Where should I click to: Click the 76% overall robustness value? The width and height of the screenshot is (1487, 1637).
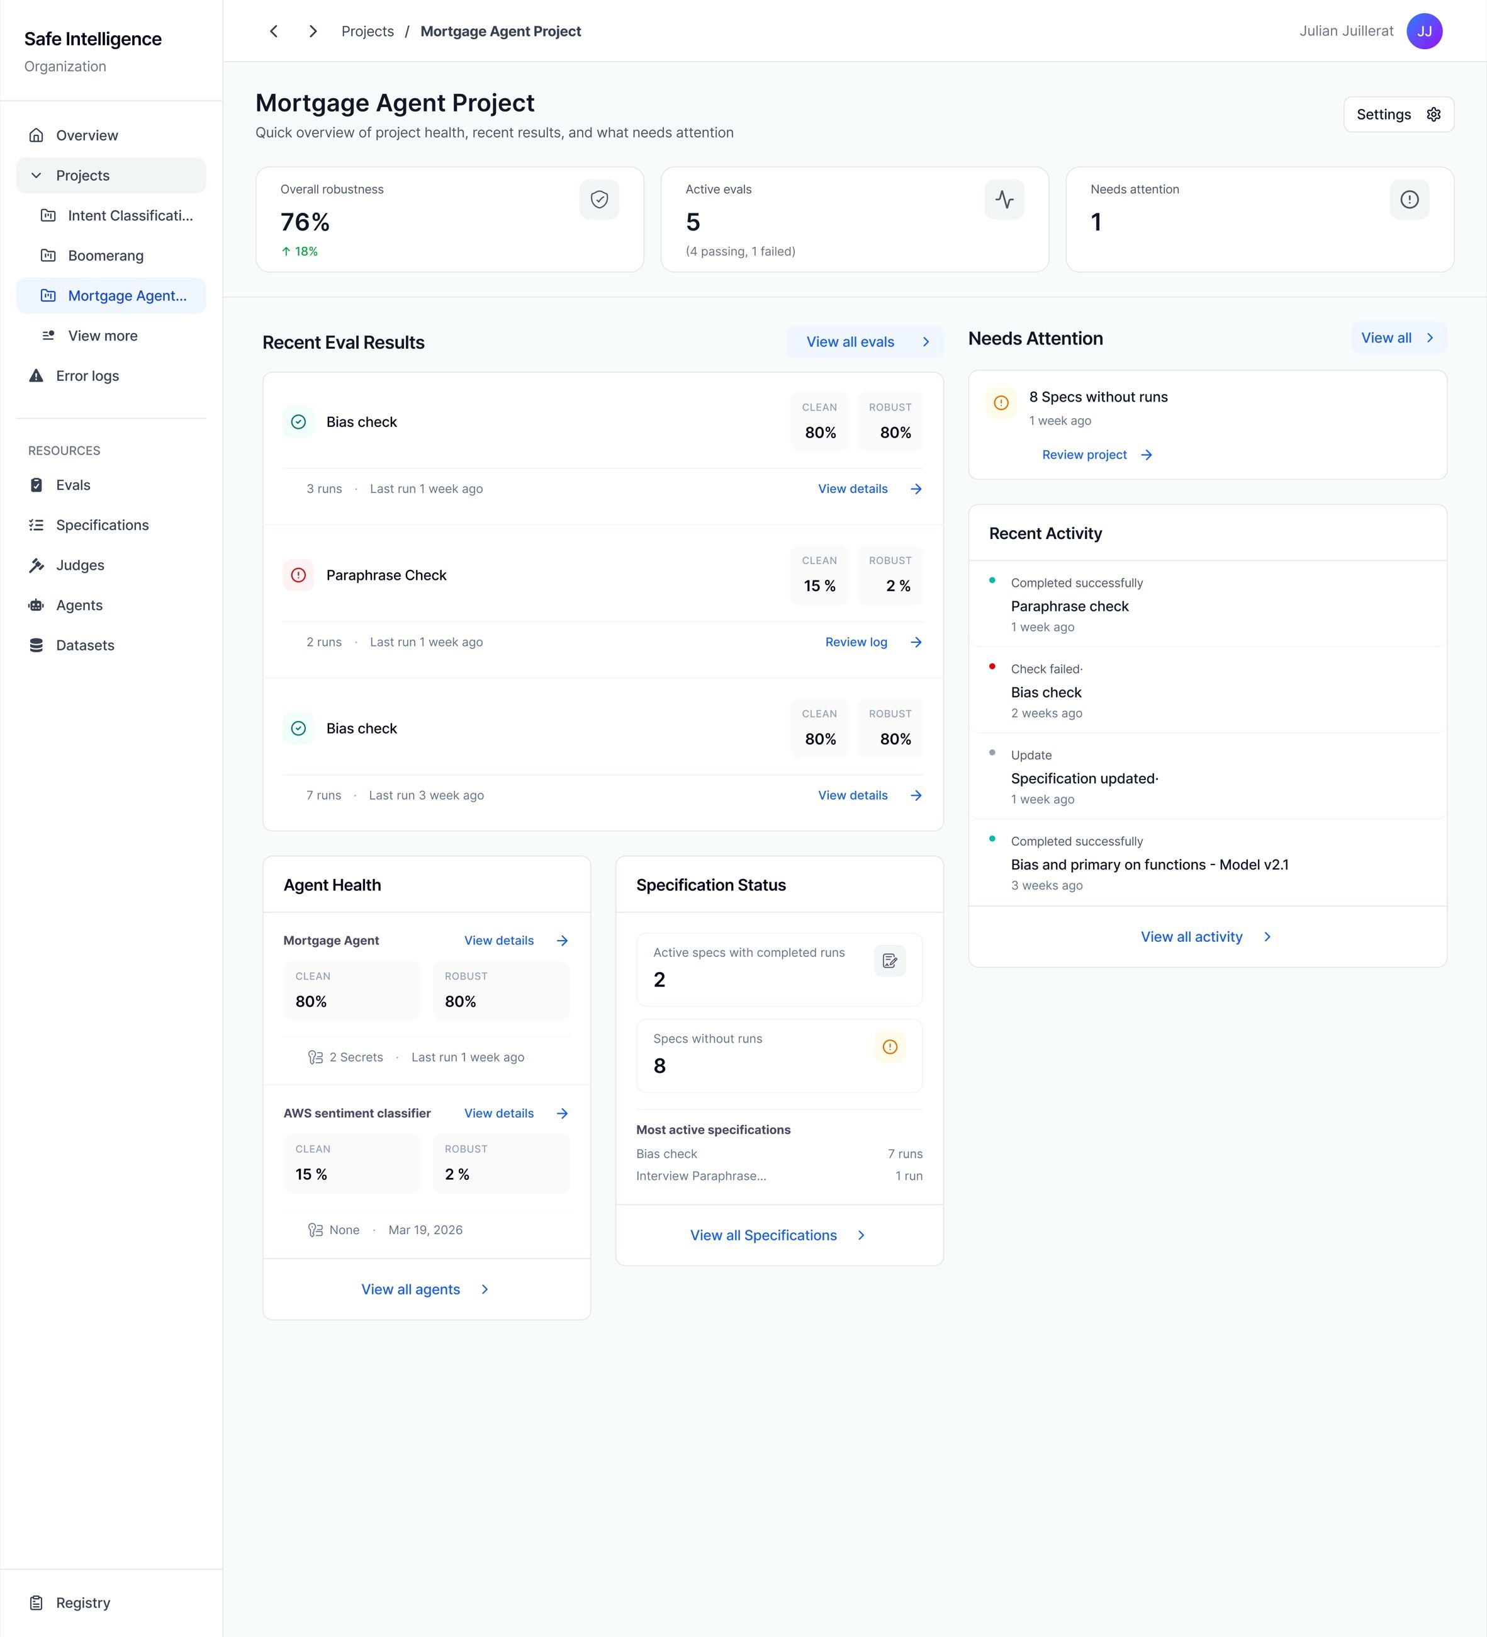click(x=305, y=222)
